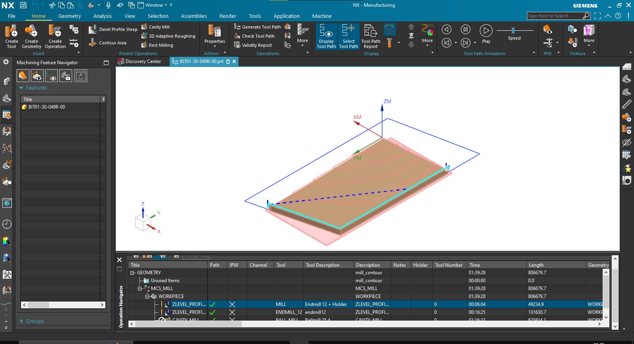Adjust the animation Speed slider
The image size is (634, 344).
[x=513, y=31]
